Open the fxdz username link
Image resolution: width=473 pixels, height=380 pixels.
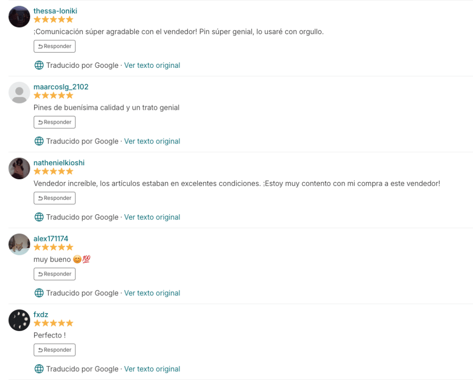(x=41, y=314)
